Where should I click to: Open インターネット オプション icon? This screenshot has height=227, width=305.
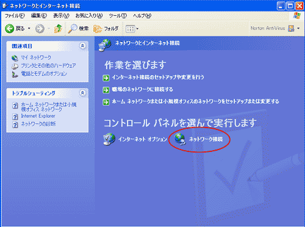coord(109,139)
